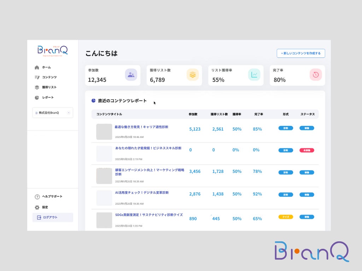Click the people icon on 参加数 card

point(131,75)
